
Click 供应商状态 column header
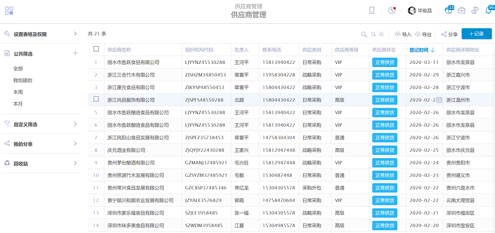pos(384,50)
